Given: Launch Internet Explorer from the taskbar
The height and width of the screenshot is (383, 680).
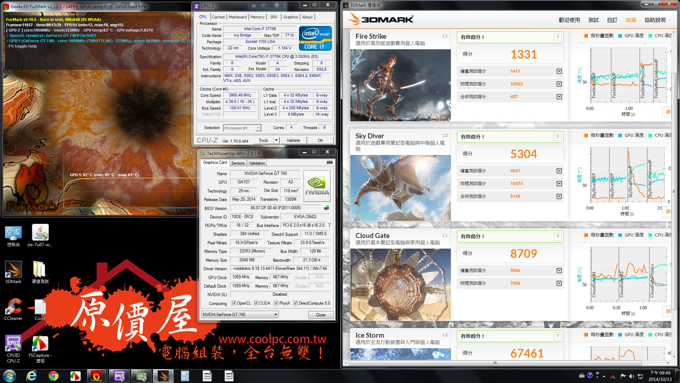Looking at the screenshot, I should pos(32,376).
